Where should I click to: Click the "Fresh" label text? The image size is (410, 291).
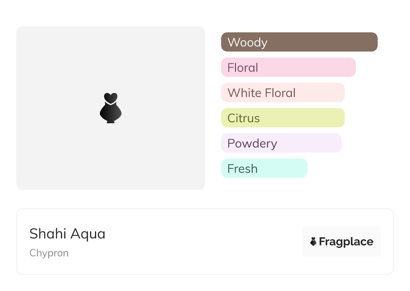tap(242, 169)
